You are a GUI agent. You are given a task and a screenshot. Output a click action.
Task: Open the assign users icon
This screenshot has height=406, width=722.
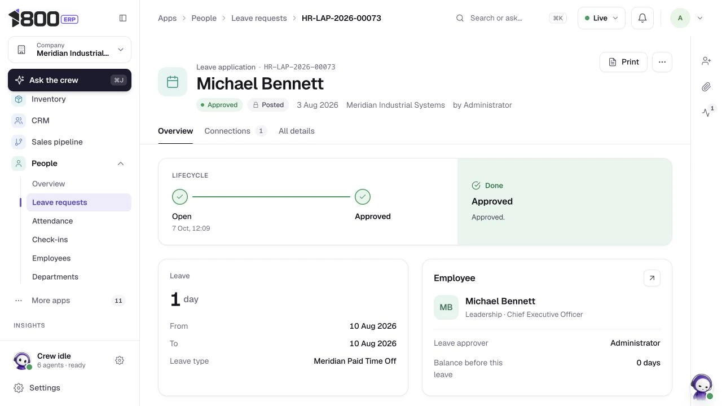[706, 61]
